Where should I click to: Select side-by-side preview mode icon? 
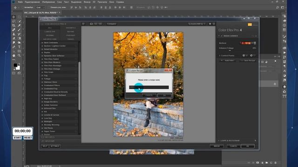click(x=100, y=24)
